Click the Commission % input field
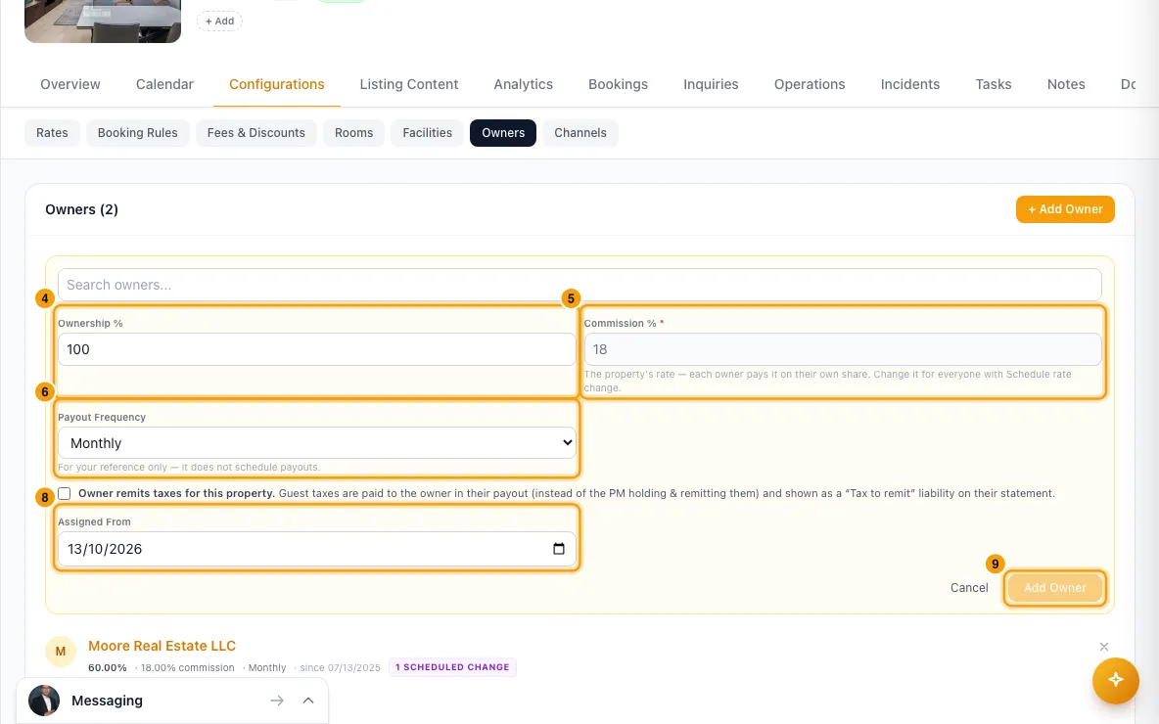This screenshot has height=724, width=1159. coord(843,349)
